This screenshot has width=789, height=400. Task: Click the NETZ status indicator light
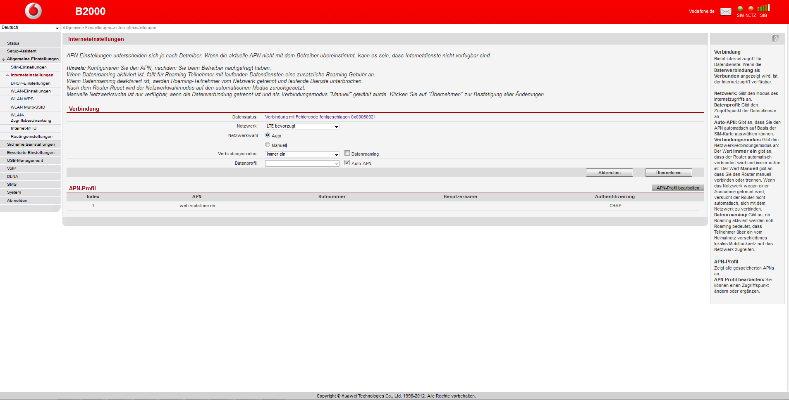coord(751,9)
